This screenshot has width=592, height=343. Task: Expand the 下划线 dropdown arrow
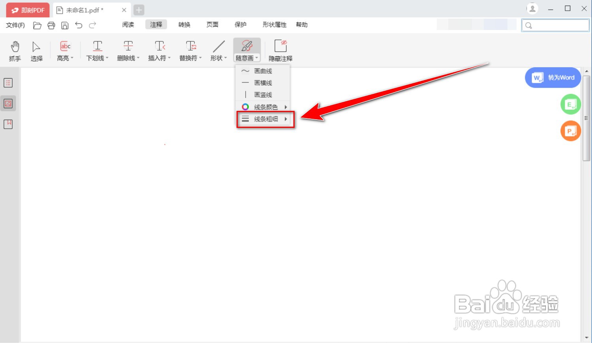[x=107, y=58]
